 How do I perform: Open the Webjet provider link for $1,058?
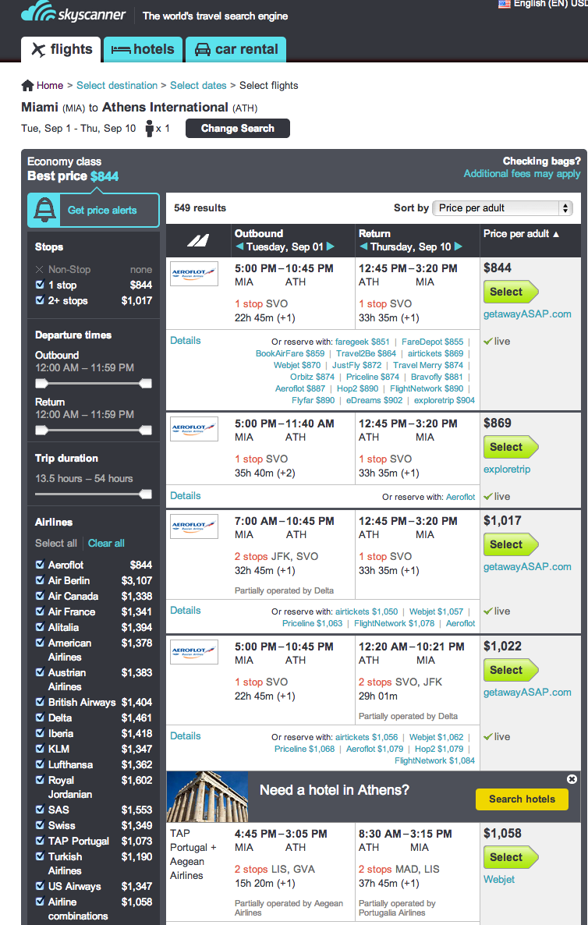point(499,879)
